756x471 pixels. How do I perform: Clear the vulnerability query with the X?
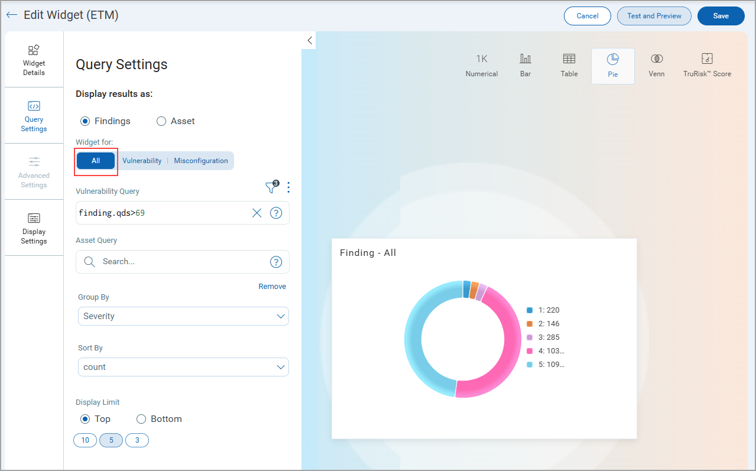tap(257, 213)
